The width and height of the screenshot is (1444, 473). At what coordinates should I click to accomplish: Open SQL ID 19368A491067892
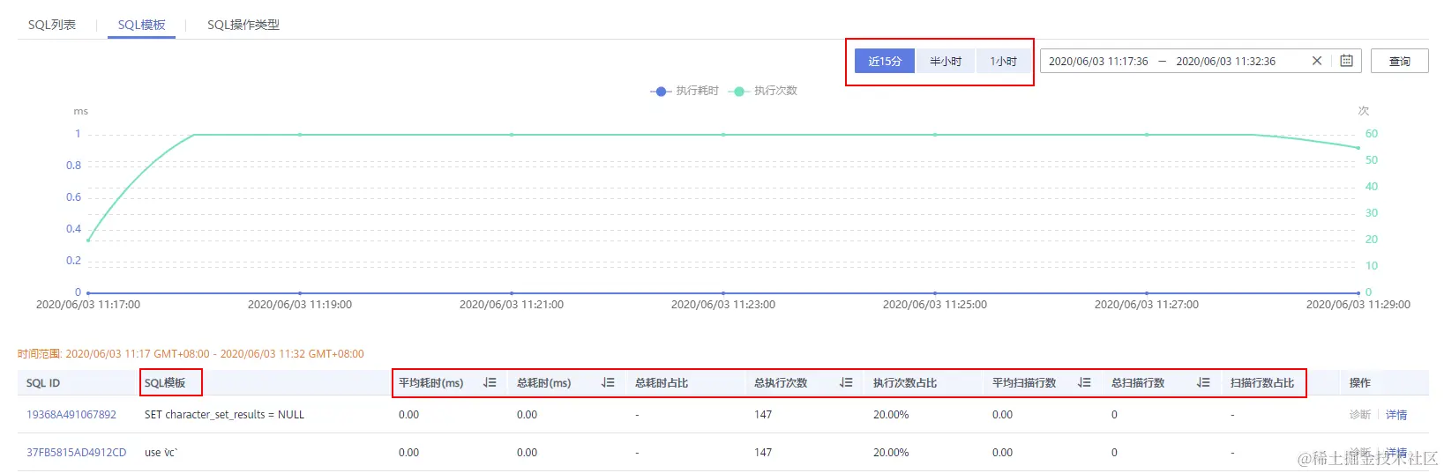[71, 414]
